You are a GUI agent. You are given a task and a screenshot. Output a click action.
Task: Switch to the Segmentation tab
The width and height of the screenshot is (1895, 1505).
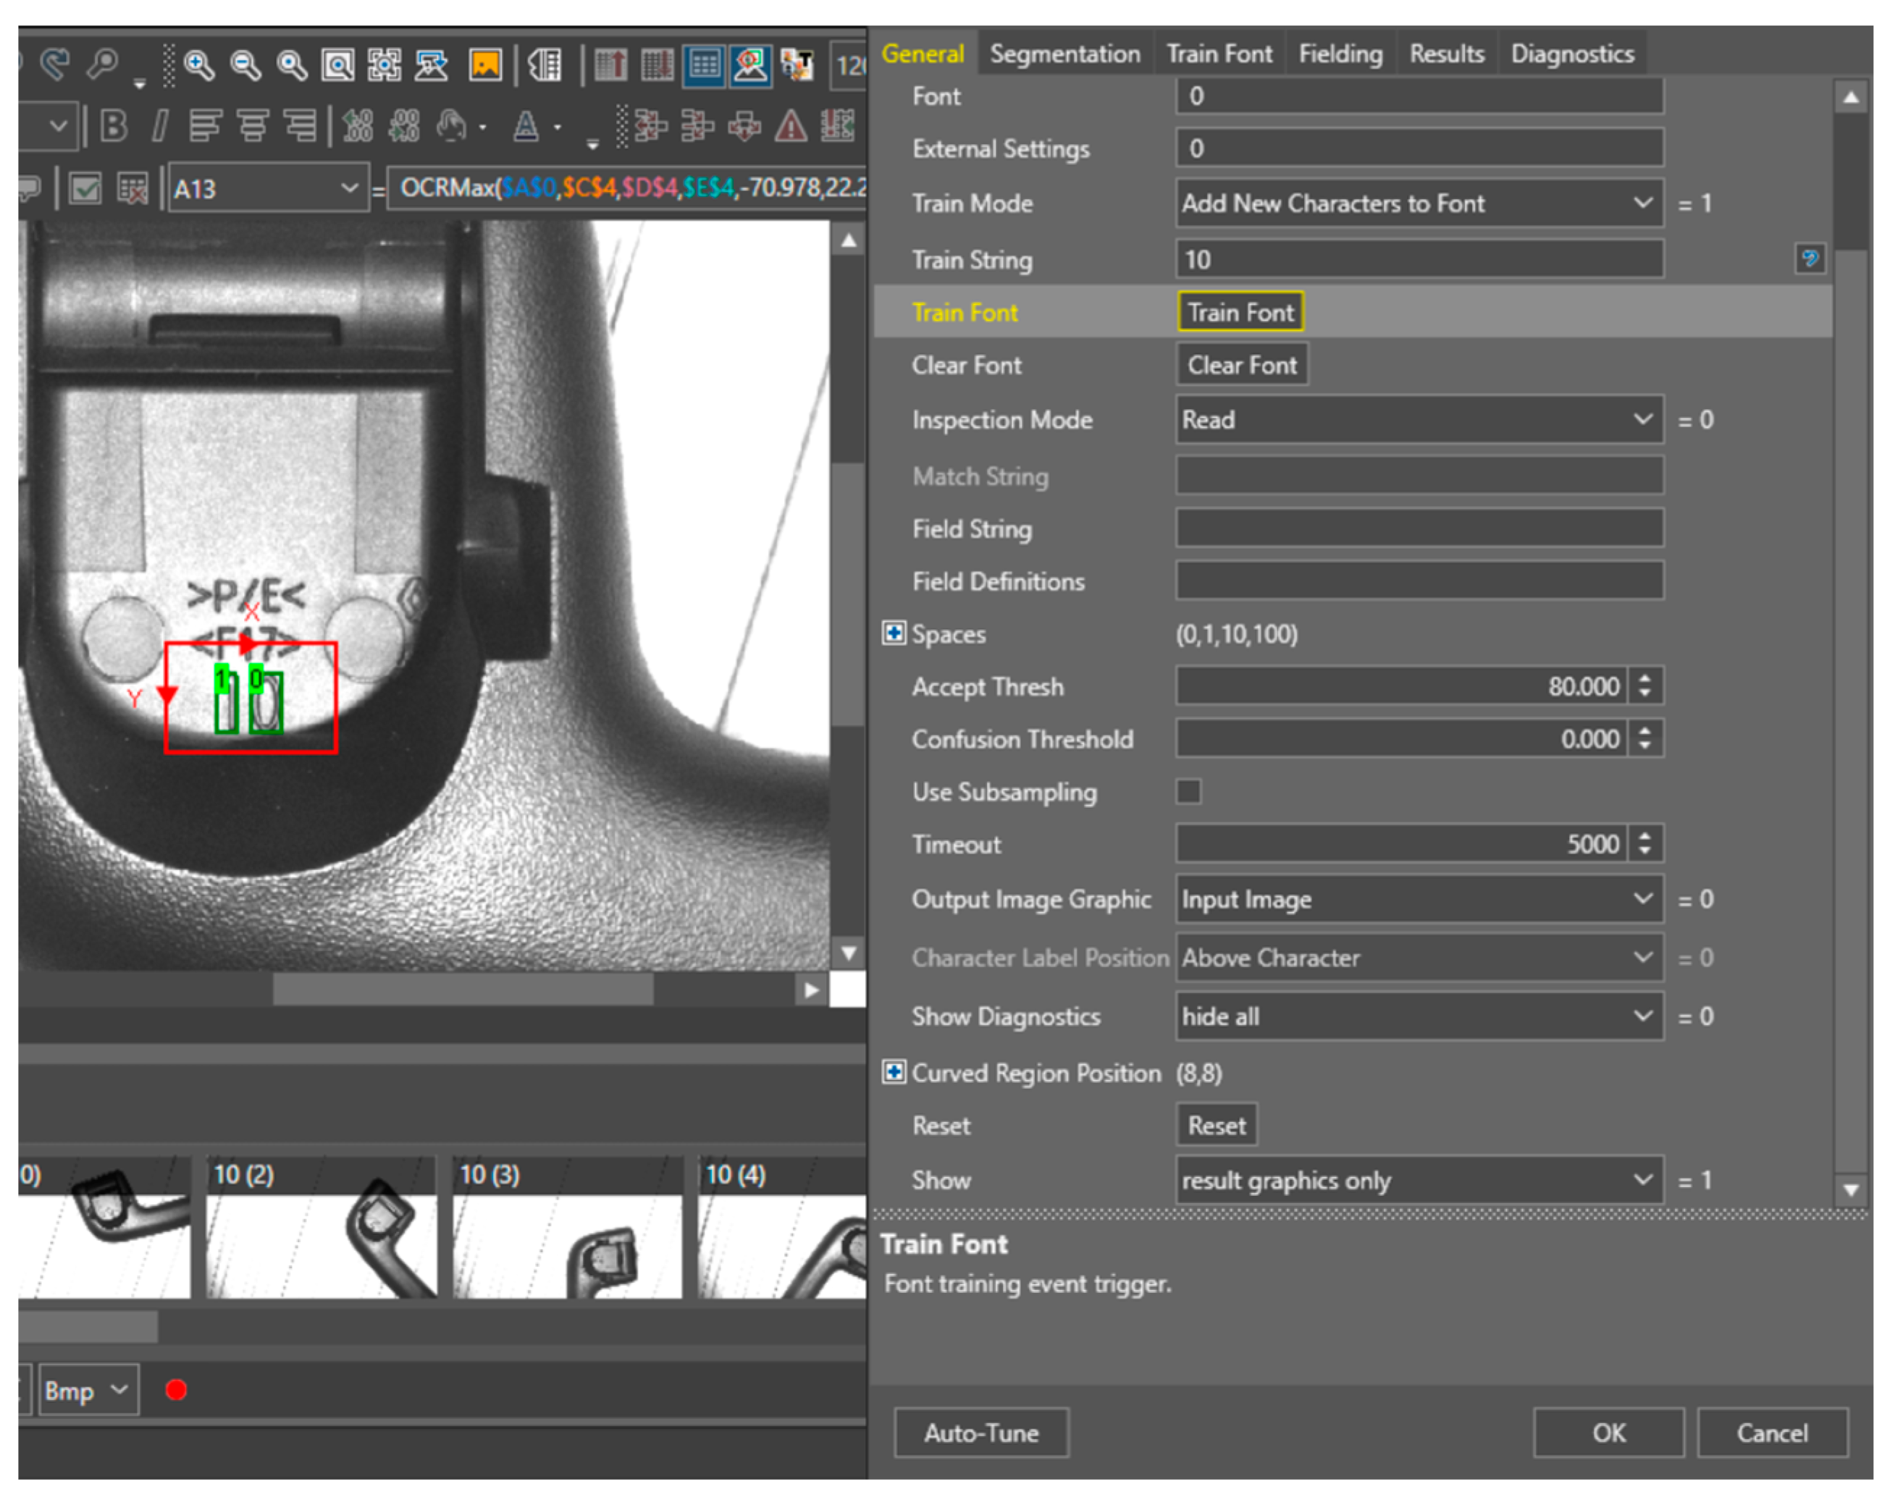coord(1064,54)
